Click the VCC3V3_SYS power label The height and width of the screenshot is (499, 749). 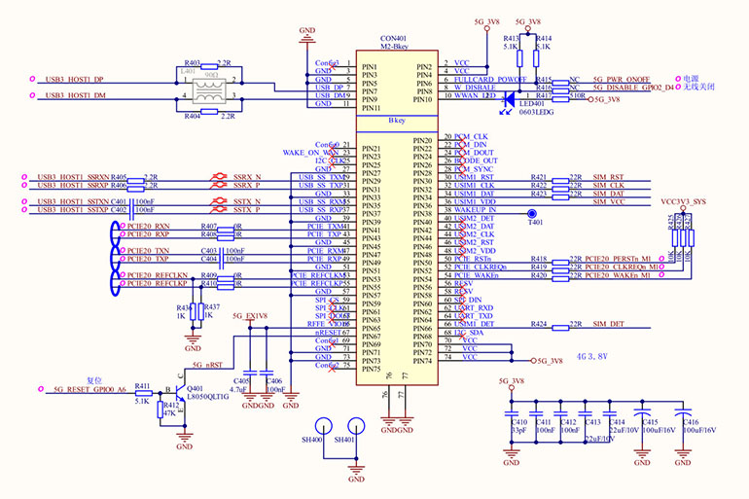682,200
